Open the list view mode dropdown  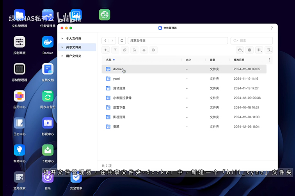(x=259, y=50)
